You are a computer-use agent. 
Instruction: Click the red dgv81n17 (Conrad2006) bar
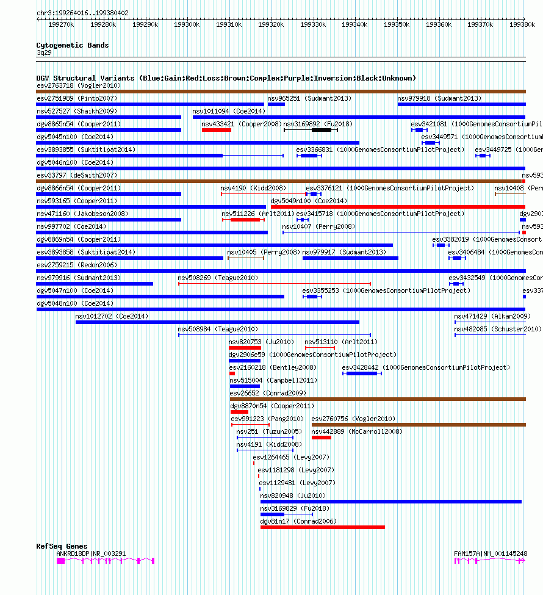(323, 527)
